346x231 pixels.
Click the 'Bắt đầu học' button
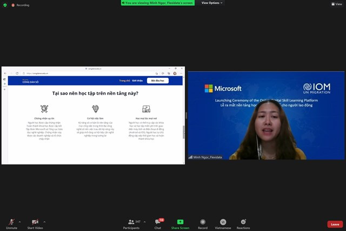pos(158,81)
